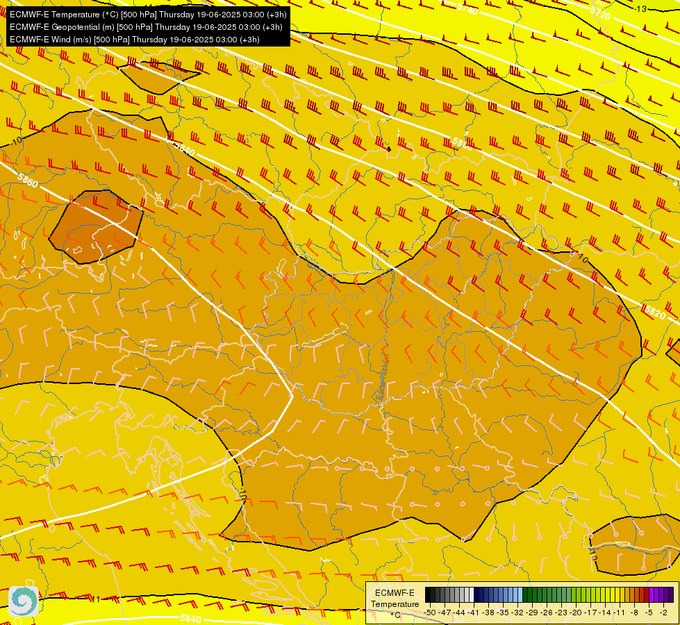Click the -35 legend value
The image size is (680, 625).
[503, 613]
